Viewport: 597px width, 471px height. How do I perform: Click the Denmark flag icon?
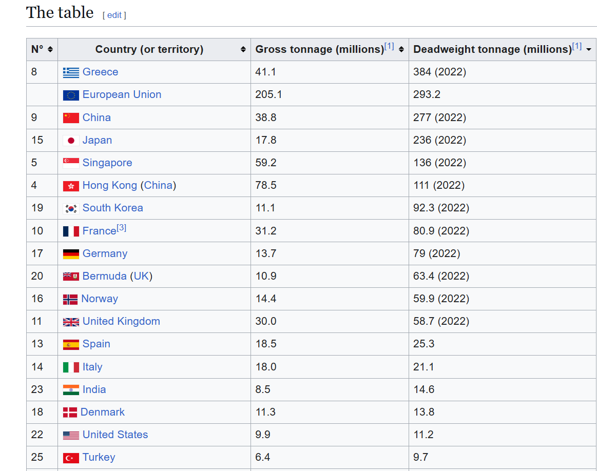click(x=70, y=413)
